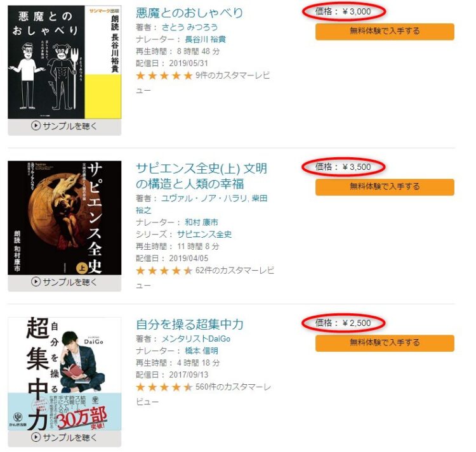Viewport: 476px width, 452px height.
Task: Open narrator 長谷川 裕貴 link
Action: [x=205, y=39]
